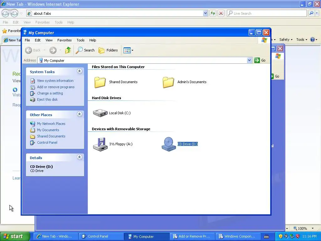Select the 3½ Floppy (A:) icon
Image resolution: width=321 pixels, height=241 pixels.
pyautogui.click(x=100, y=144)
